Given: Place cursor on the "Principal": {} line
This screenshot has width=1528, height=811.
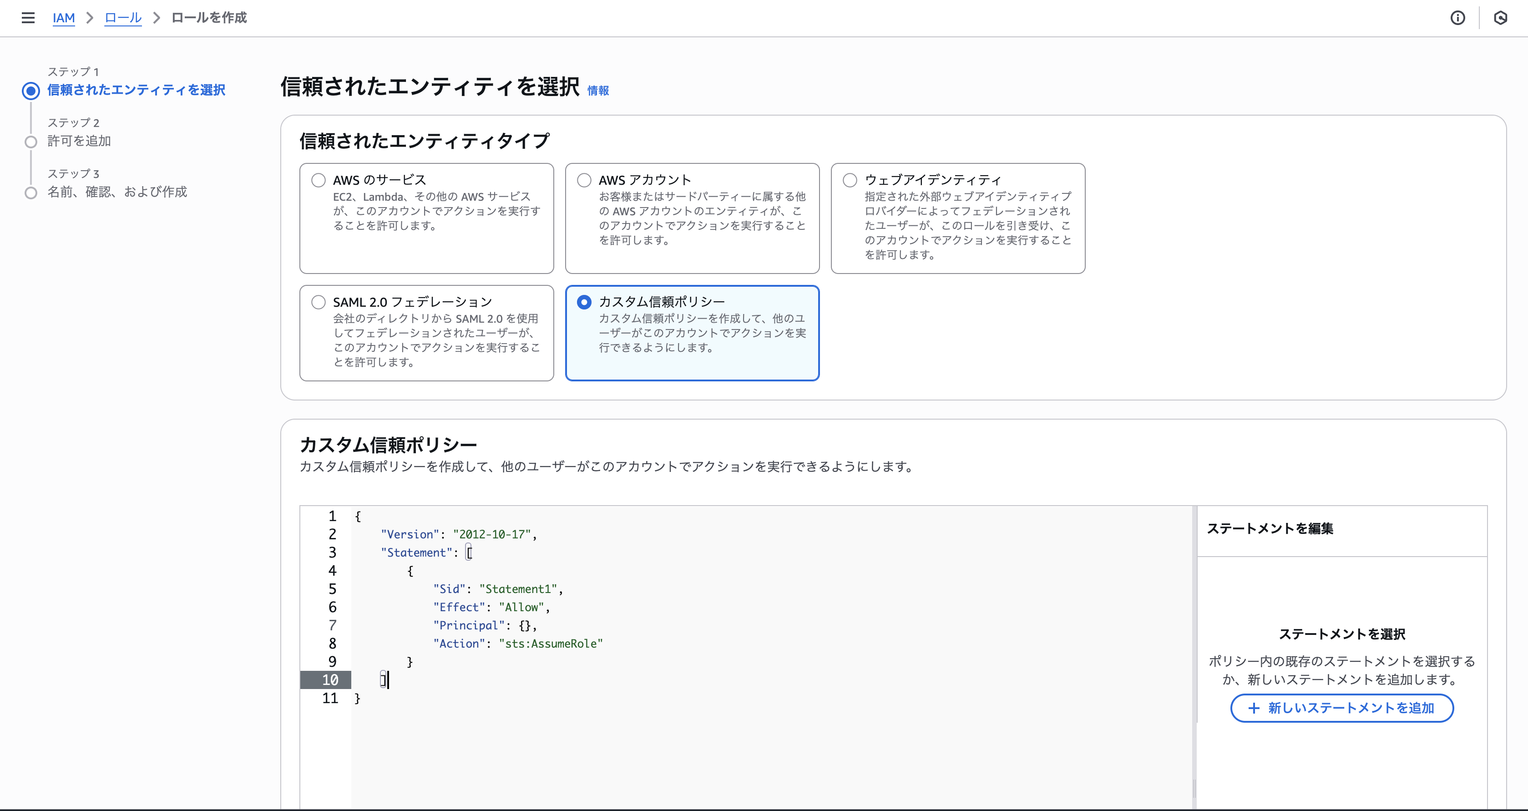Looking at the screenshot, I should tap(485, 625).
